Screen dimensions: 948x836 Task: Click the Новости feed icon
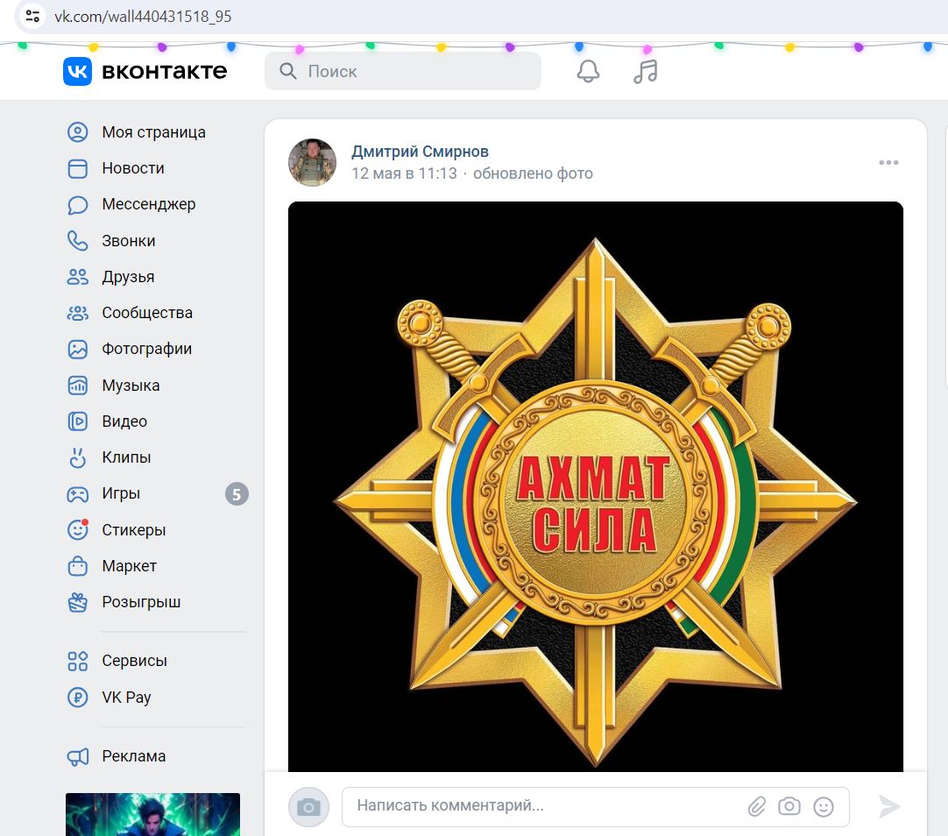click(x=77, y=168)
